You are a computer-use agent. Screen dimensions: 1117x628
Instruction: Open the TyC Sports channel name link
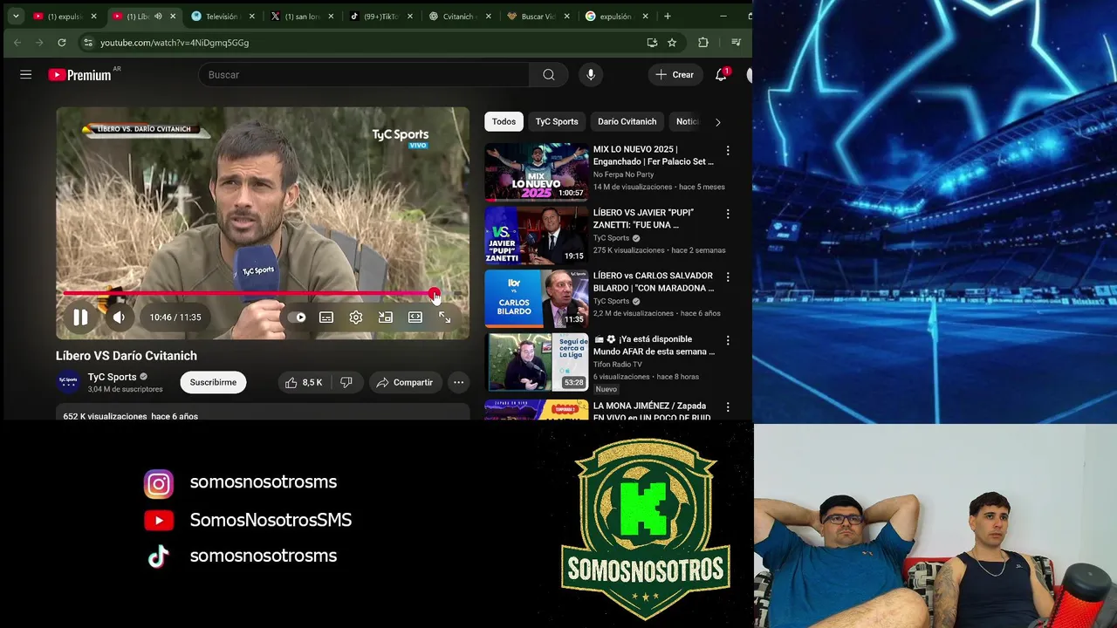[x=112, y=377]
